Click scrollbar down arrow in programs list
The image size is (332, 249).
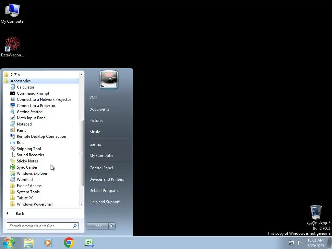[x=81, y=205]
